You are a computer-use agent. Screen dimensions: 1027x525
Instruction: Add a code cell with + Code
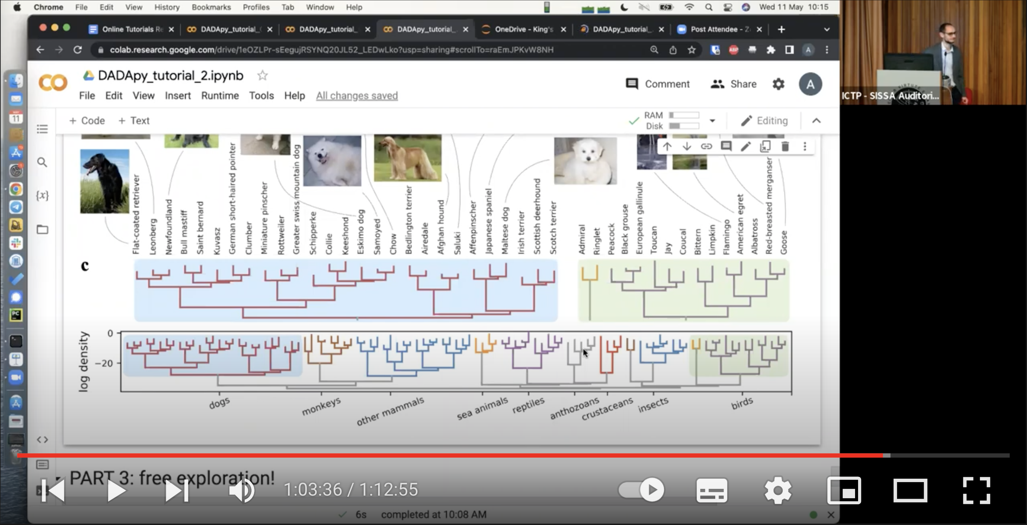coord(87,121)
